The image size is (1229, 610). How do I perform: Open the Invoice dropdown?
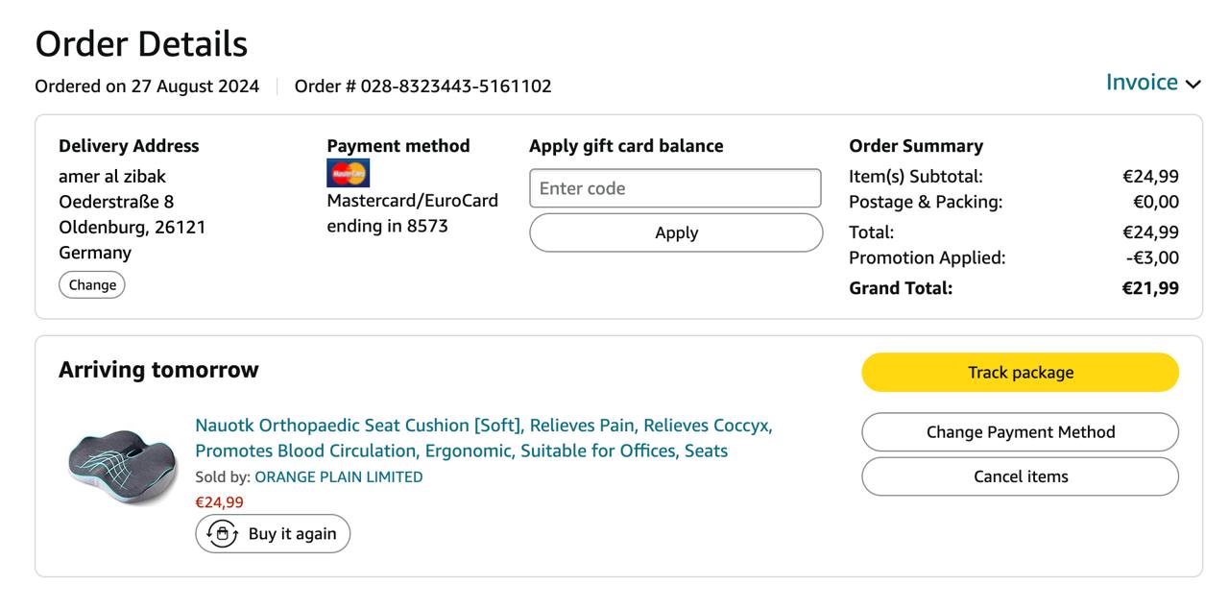coord(1143,83)
